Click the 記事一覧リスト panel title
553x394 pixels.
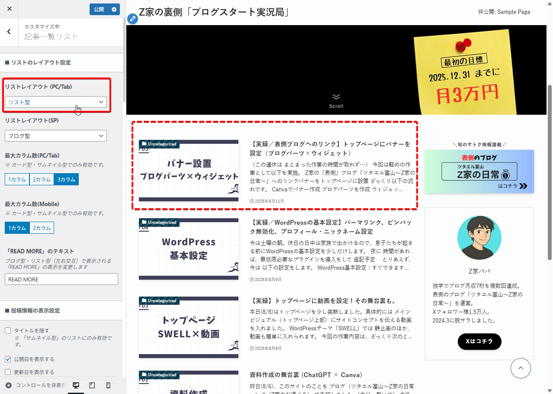click(51, 37)
